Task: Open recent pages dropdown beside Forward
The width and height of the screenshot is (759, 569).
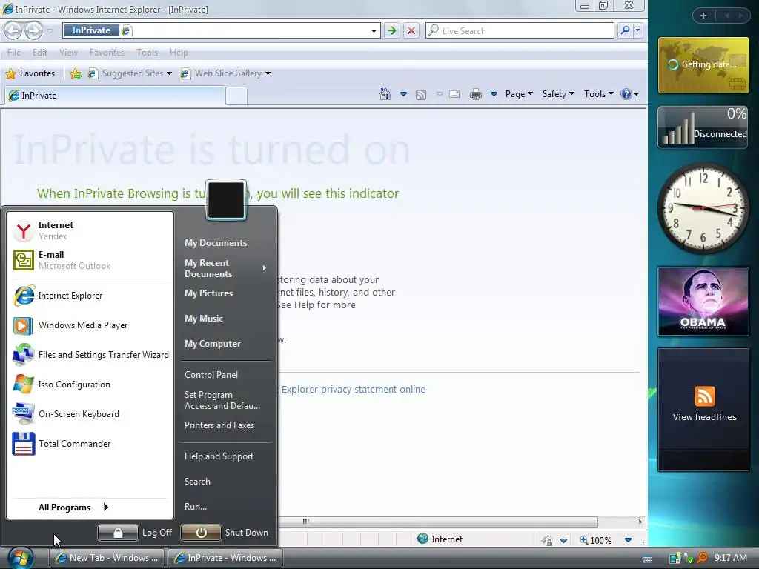Action: coord(50,31)
